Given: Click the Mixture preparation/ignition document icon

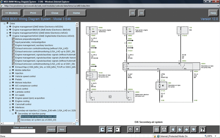Looking at the screenshot, I should pos(13,39).
